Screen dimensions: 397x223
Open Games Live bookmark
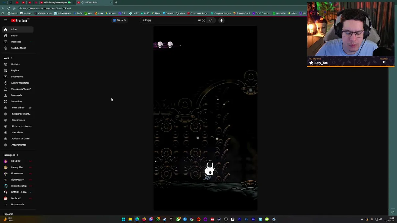click(x=279, y=13)
